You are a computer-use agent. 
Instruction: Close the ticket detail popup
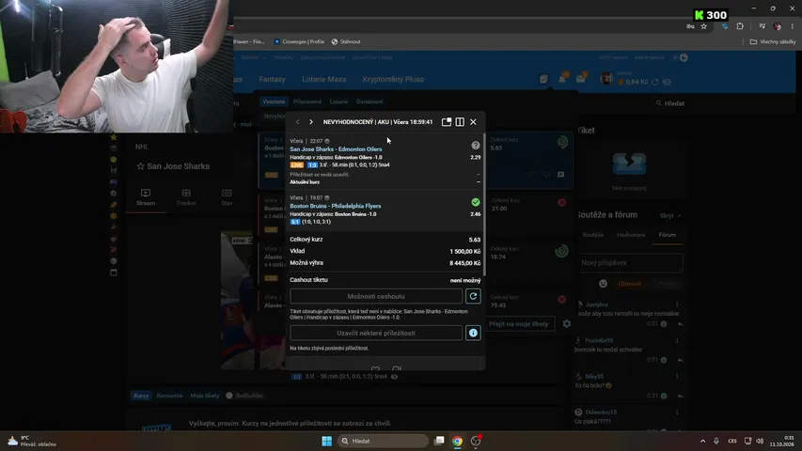tap(473, 122)
